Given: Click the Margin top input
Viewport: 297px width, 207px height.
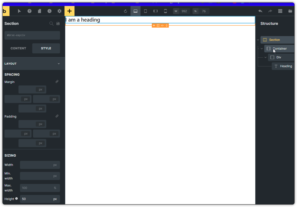Looking at the screenshot, I should coord(32,89).
